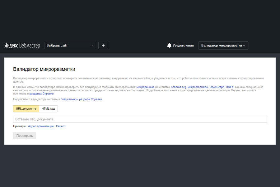This screenshot has width=280, height=187.
Task: Click the RDFa link
Action: [x=230, y=87]
